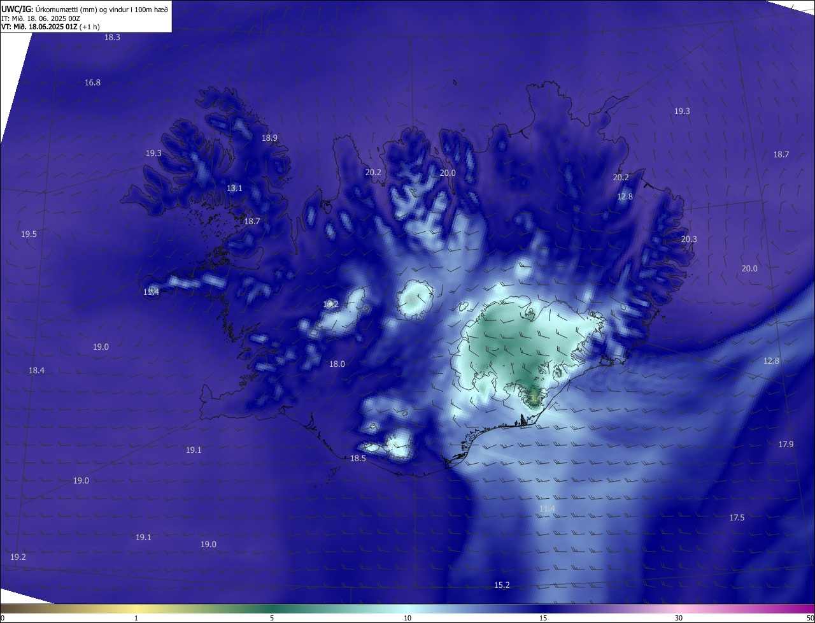Click the 17.9 value label

click(786, 445)
